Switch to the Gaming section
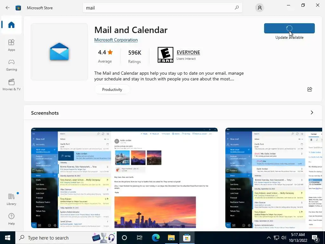 (x=11, y=65)
